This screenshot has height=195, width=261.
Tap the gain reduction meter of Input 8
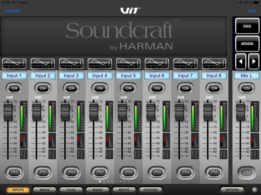tap(223, 141)
